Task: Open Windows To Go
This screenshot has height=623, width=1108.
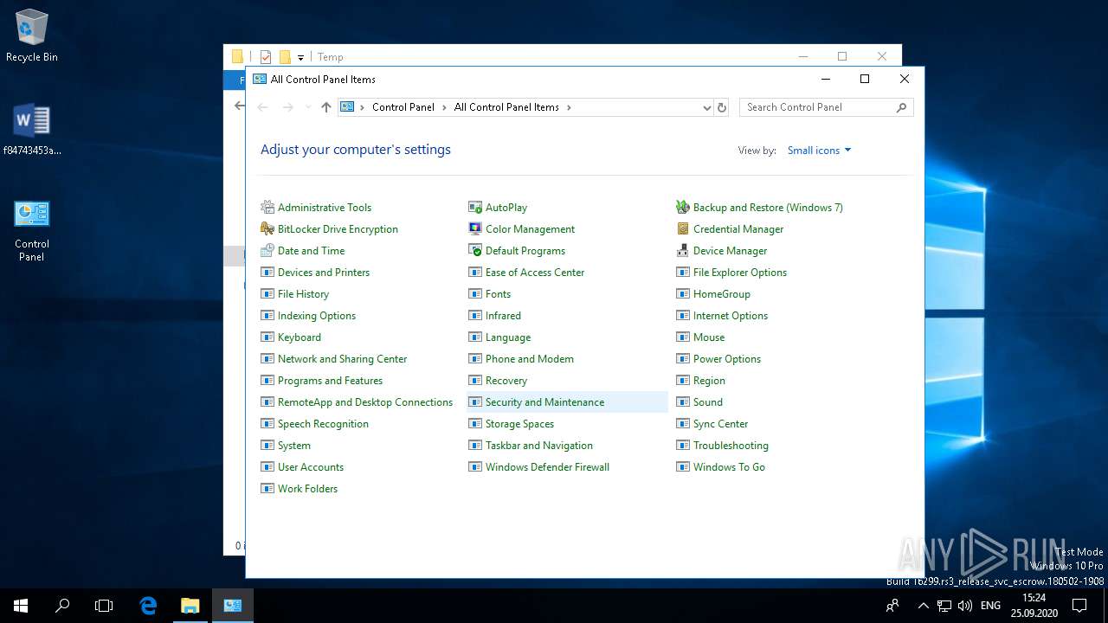Action: [729, 467]
